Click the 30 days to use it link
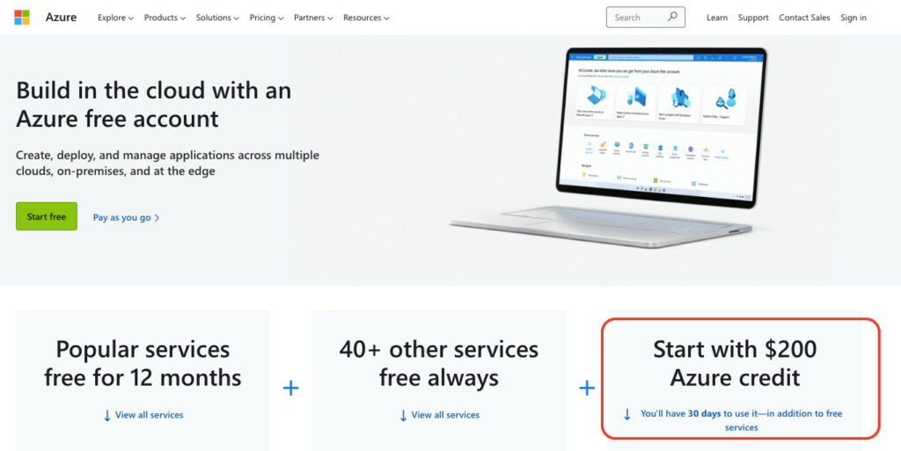Viewport: 901px width, 451px height. coord(741,420)
